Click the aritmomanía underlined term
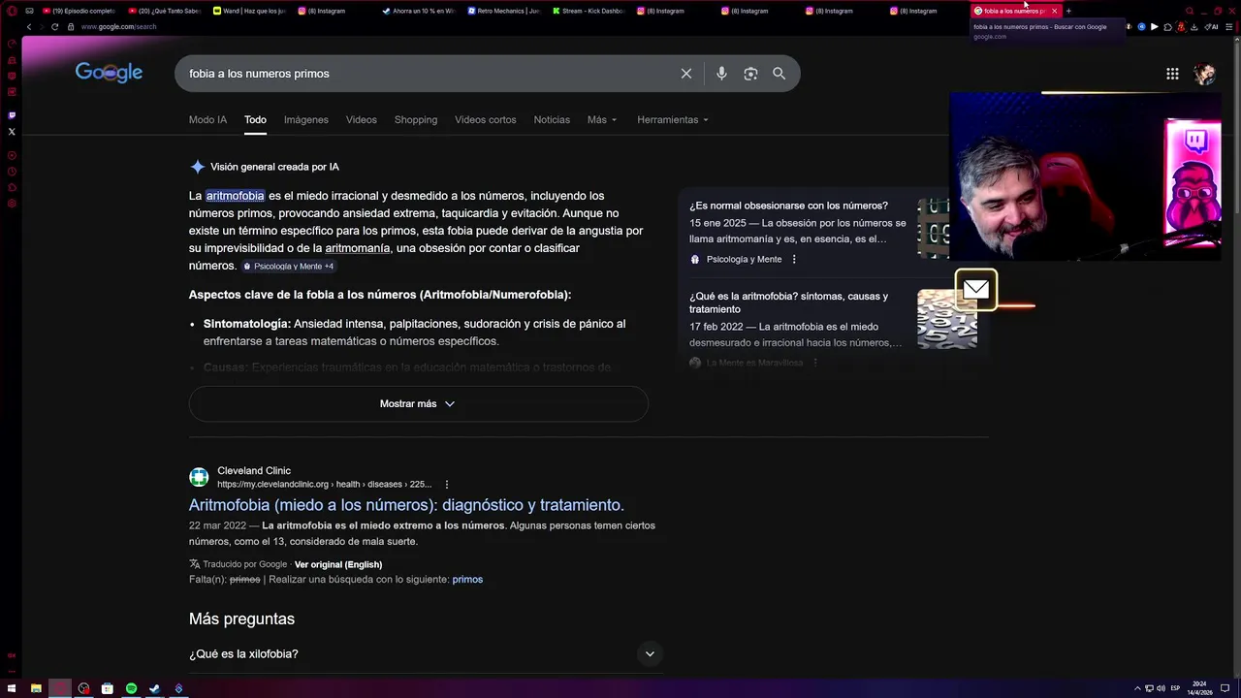1241x698 pixels. tap(358, 248)
